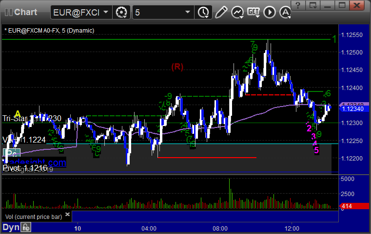371x234 pixels.
Task: Click the 2500 volume axis label
Action: coord(347,194)
